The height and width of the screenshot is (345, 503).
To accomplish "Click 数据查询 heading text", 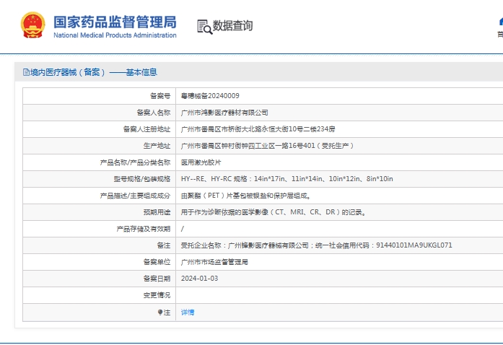I will 232,26.
